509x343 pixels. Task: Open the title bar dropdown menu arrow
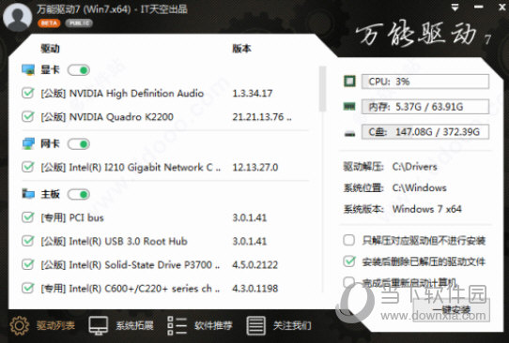pyautogui.click(x=455, y=7)
